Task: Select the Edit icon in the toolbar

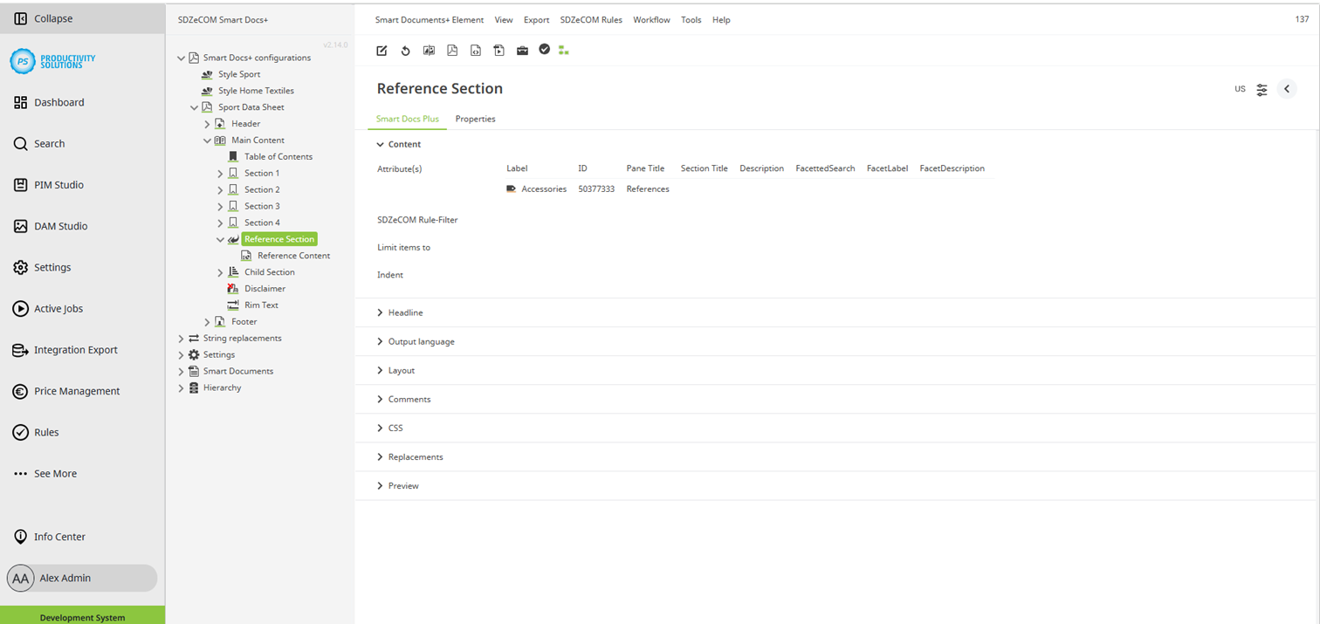Action: 382,50
